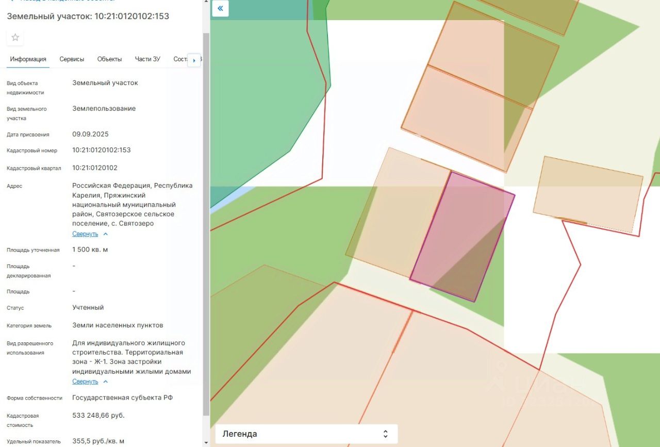Click the Категория земель label
The width and height of the screenshot is (660, 447).
click(29, 326)
